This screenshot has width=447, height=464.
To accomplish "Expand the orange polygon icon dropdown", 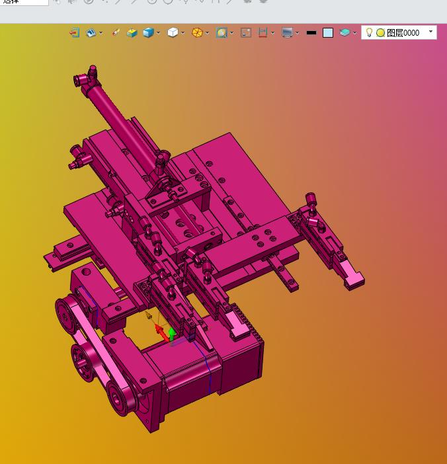I will click(207, 33).
